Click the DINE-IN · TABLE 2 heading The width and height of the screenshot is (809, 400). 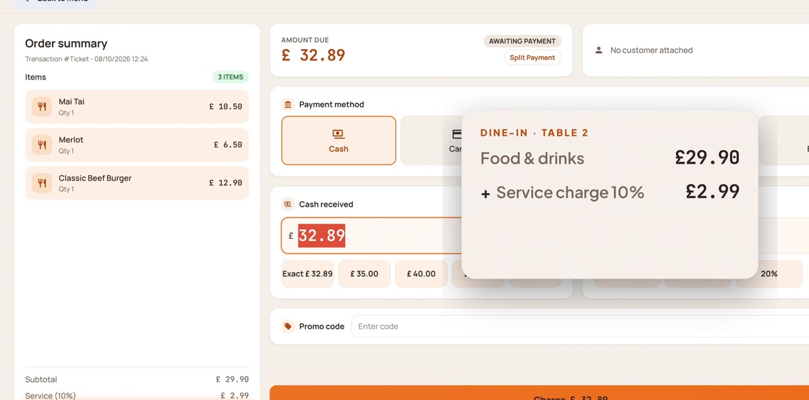534,133
